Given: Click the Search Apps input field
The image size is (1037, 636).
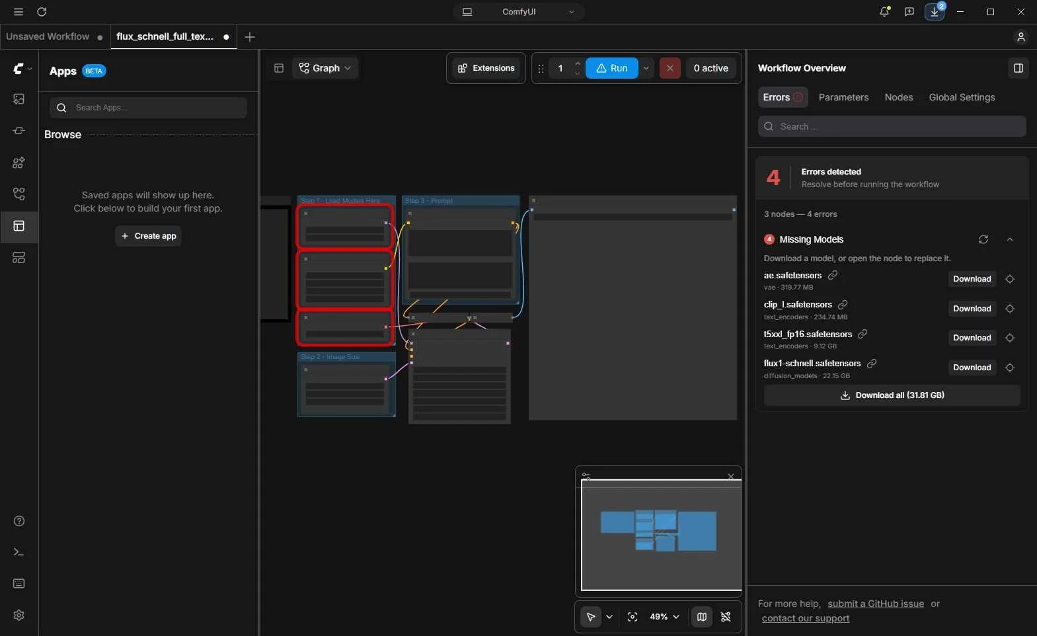Looking at the screenshot, I should [x=149, y=108].
